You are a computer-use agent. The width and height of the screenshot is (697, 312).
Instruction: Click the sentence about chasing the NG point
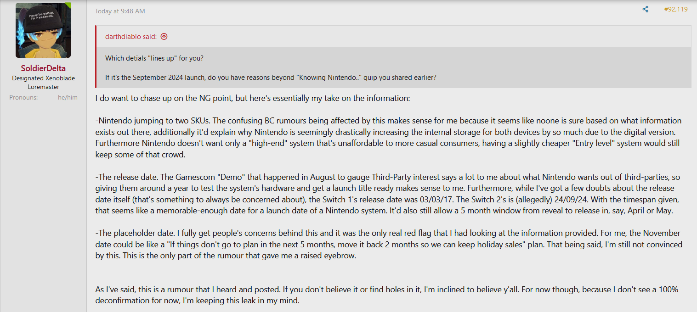[x=250, y=99]
